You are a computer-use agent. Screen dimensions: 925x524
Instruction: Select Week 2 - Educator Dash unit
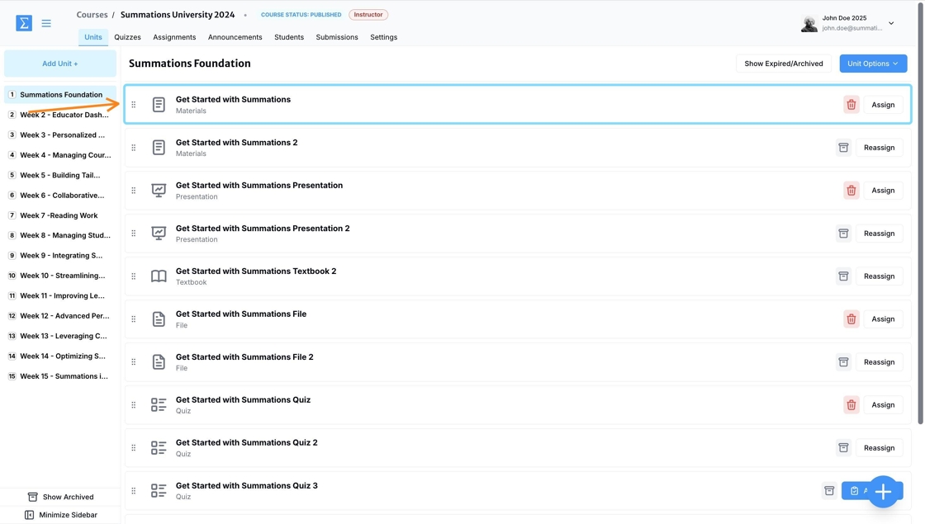coord(60,115)
